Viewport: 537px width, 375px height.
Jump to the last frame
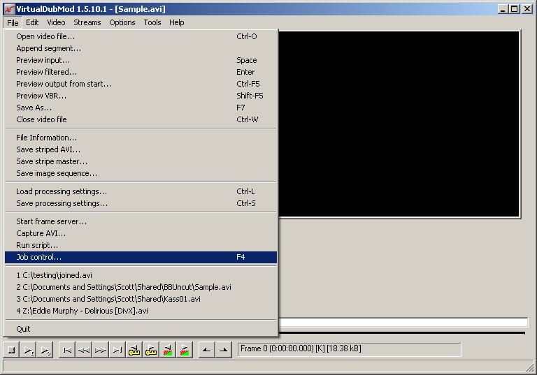117,350
